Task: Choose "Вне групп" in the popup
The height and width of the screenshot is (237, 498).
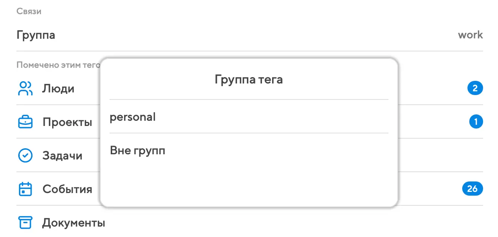Action: 138,151
